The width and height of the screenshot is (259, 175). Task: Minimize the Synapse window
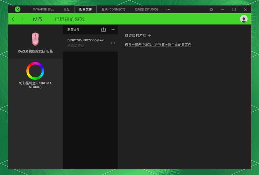coord(223,9)
